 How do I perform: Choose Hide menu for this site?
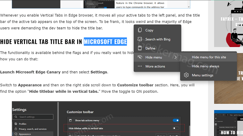[209, 57]
